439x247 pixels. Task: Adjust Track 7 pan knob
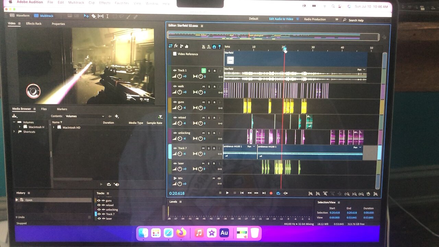click(201, 154)
